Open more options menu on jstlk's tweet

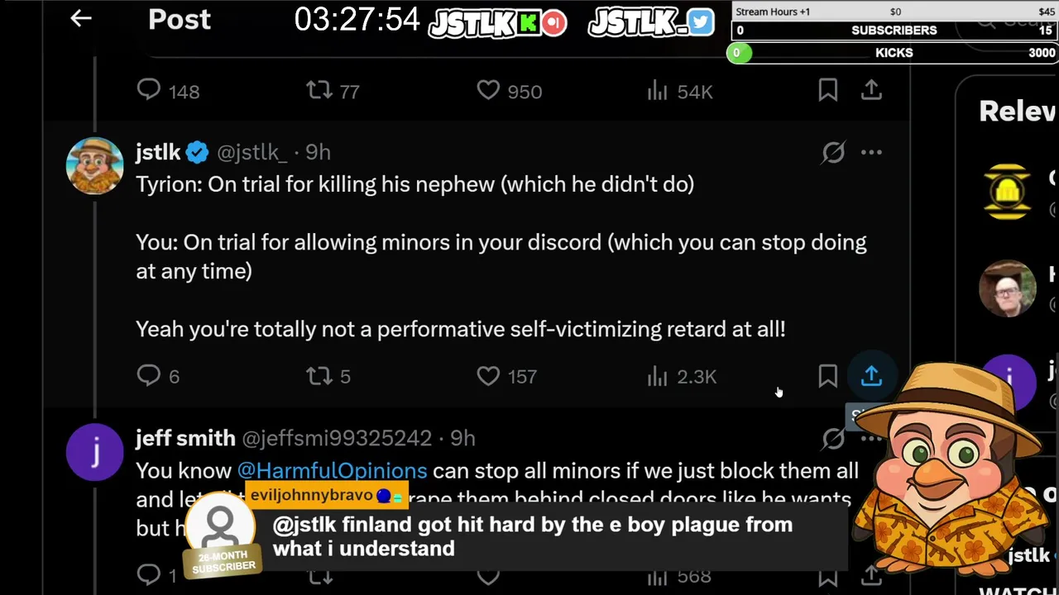tap(871, 152)
